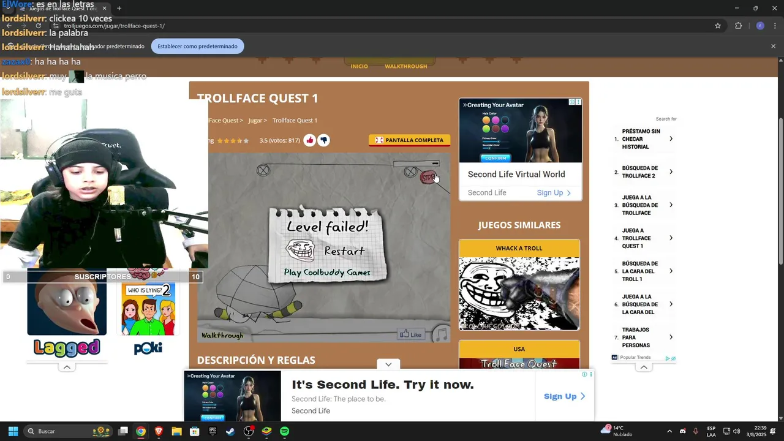
Task: Open the Chrome three-dot menu
Action: point(775,26)
